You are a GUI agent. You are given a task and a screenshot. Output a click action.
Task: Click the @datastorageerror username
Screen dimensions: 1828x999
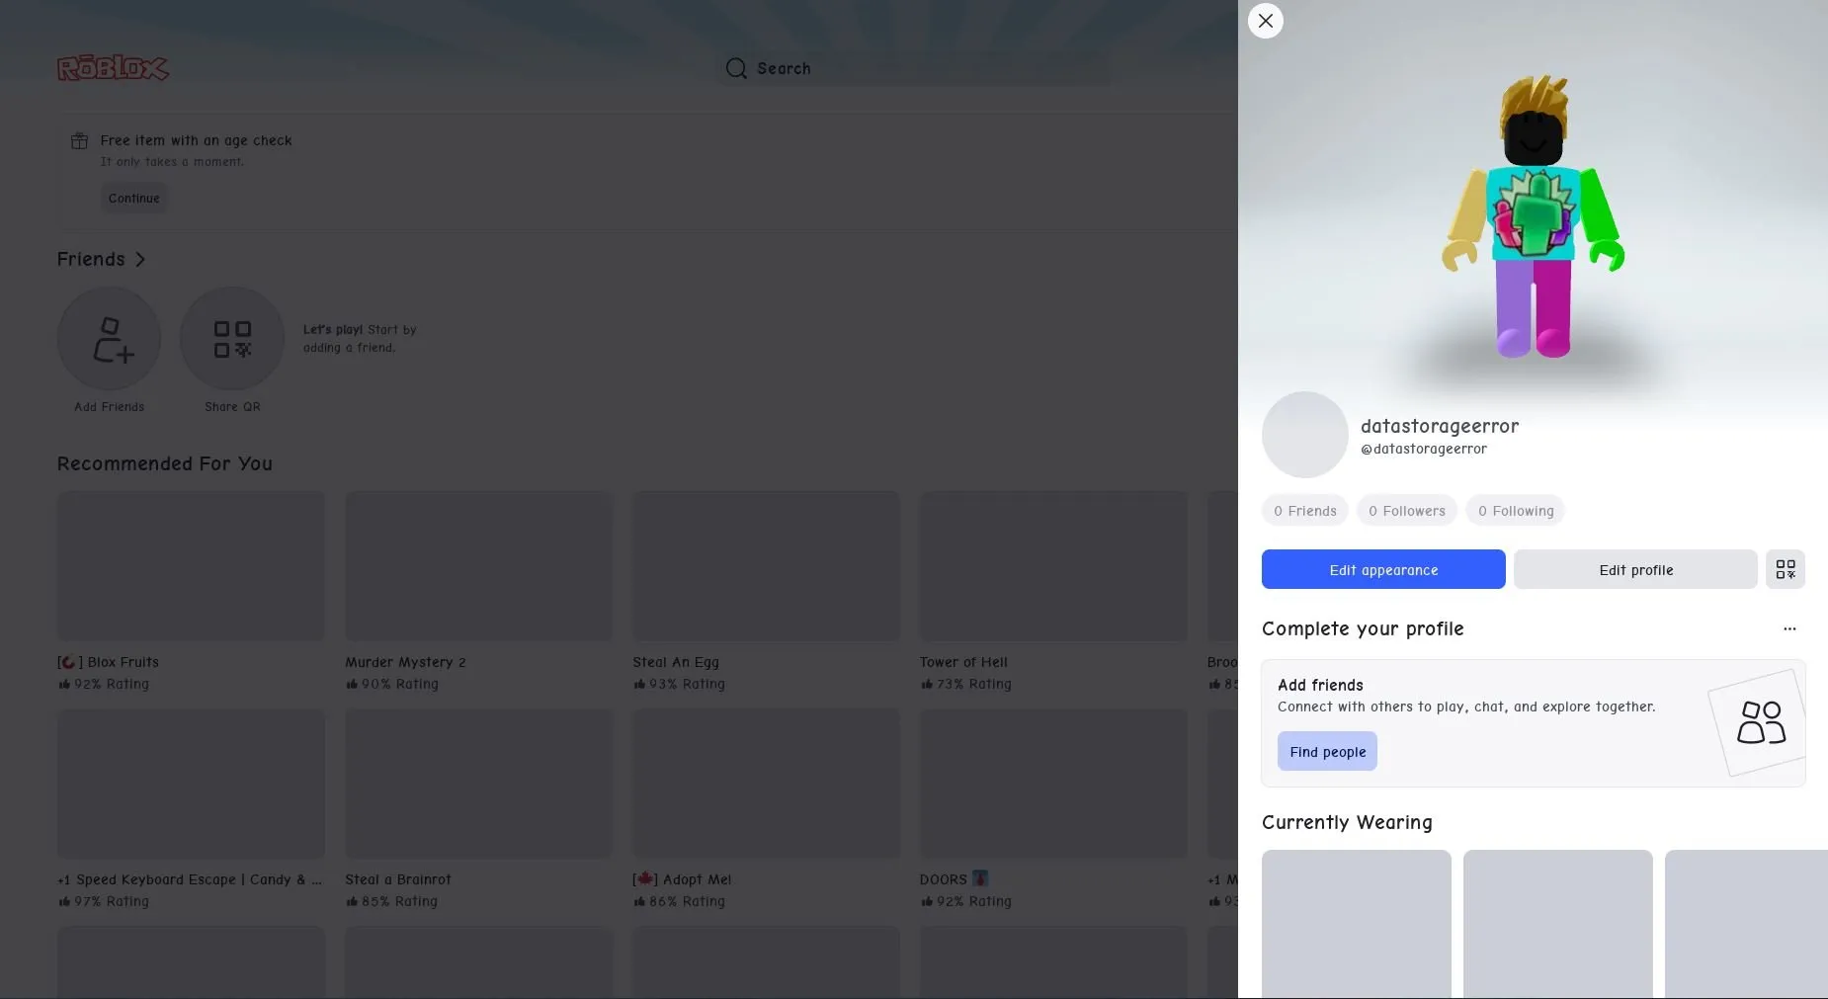click(x=1424, y=449)
